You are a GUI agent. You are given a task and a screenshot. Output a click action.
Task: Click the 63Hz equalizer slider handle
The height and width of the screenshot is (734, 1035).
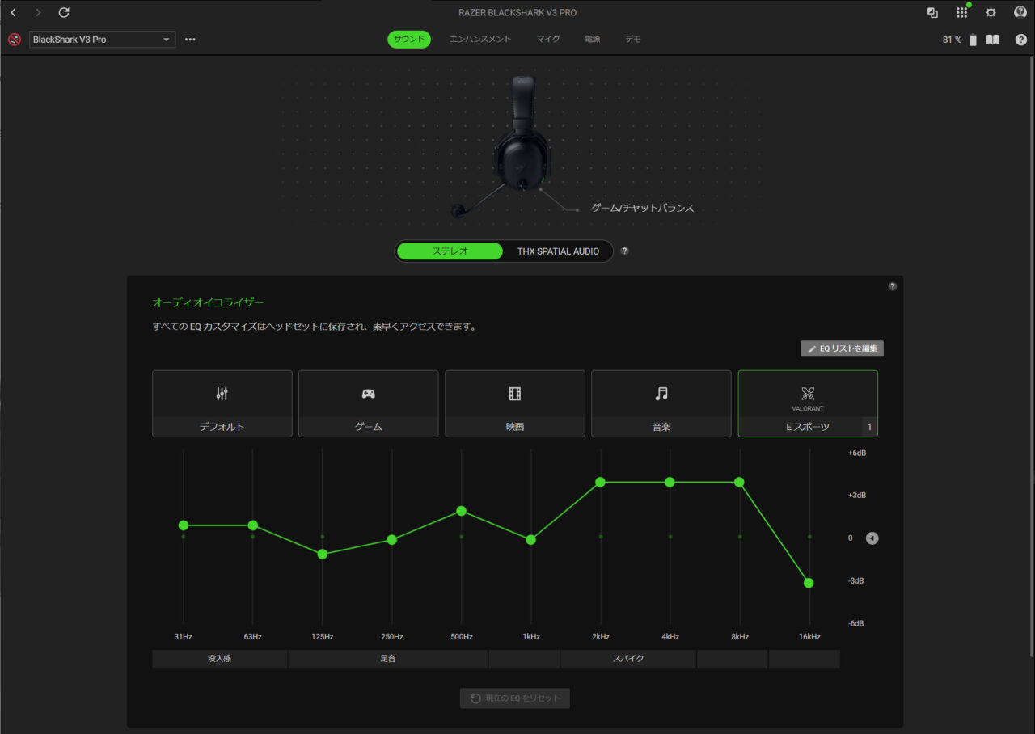pyautogui.click(x=253, y=525)
